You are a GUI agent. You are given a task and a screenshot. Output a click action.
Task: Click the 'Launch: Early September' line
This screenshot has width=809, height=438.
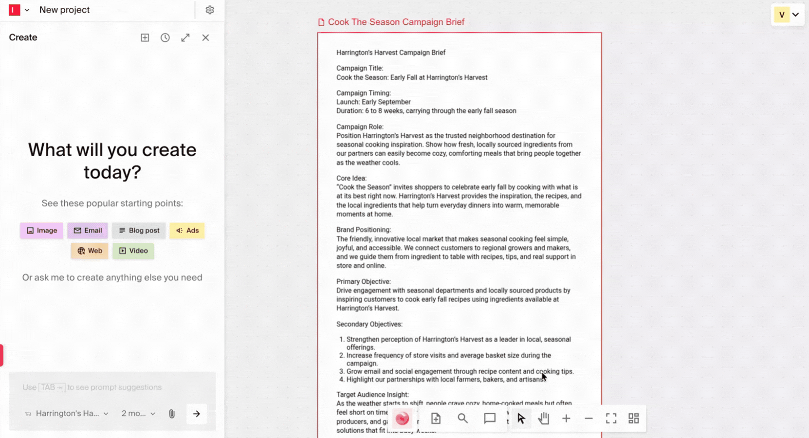pyautogui.click(x=373, y=102)
